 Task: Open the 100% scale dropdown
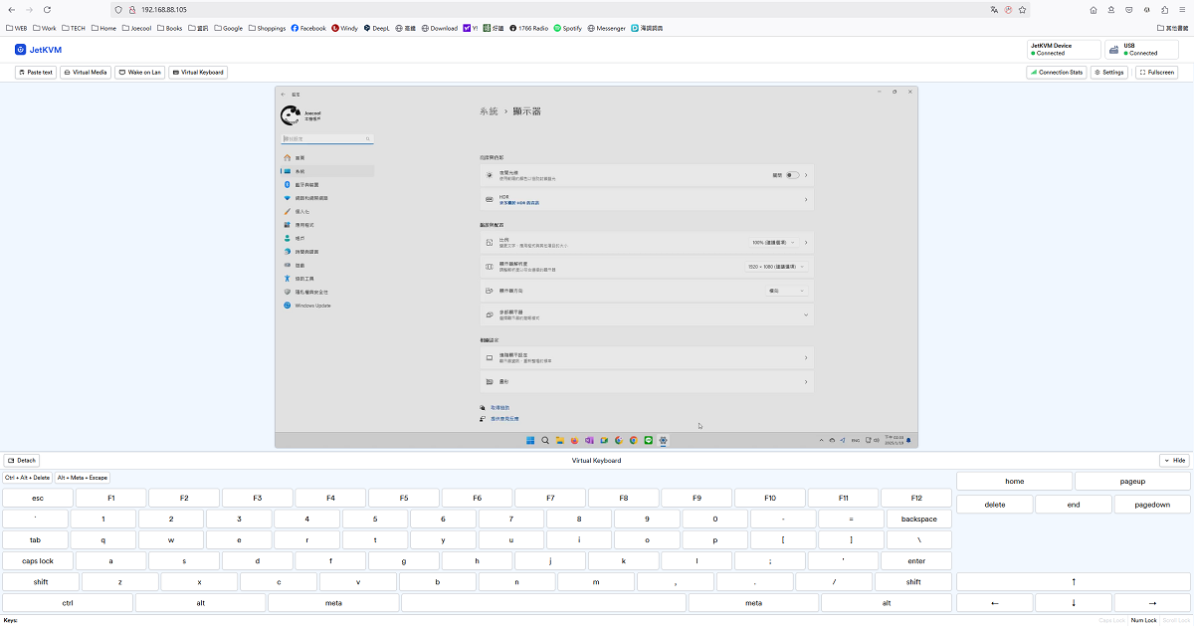point(776,242)
